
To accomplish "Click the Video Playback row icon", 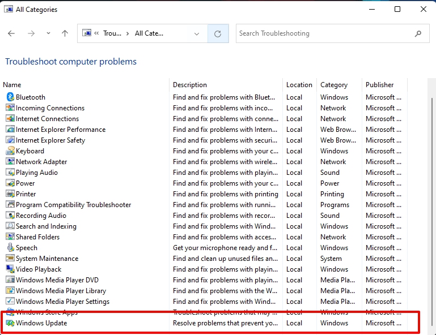I will (10, 269).
